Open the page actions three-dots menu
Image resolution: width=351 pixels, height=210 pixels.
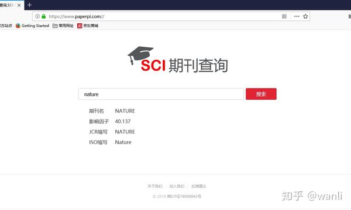pos(297,16)
